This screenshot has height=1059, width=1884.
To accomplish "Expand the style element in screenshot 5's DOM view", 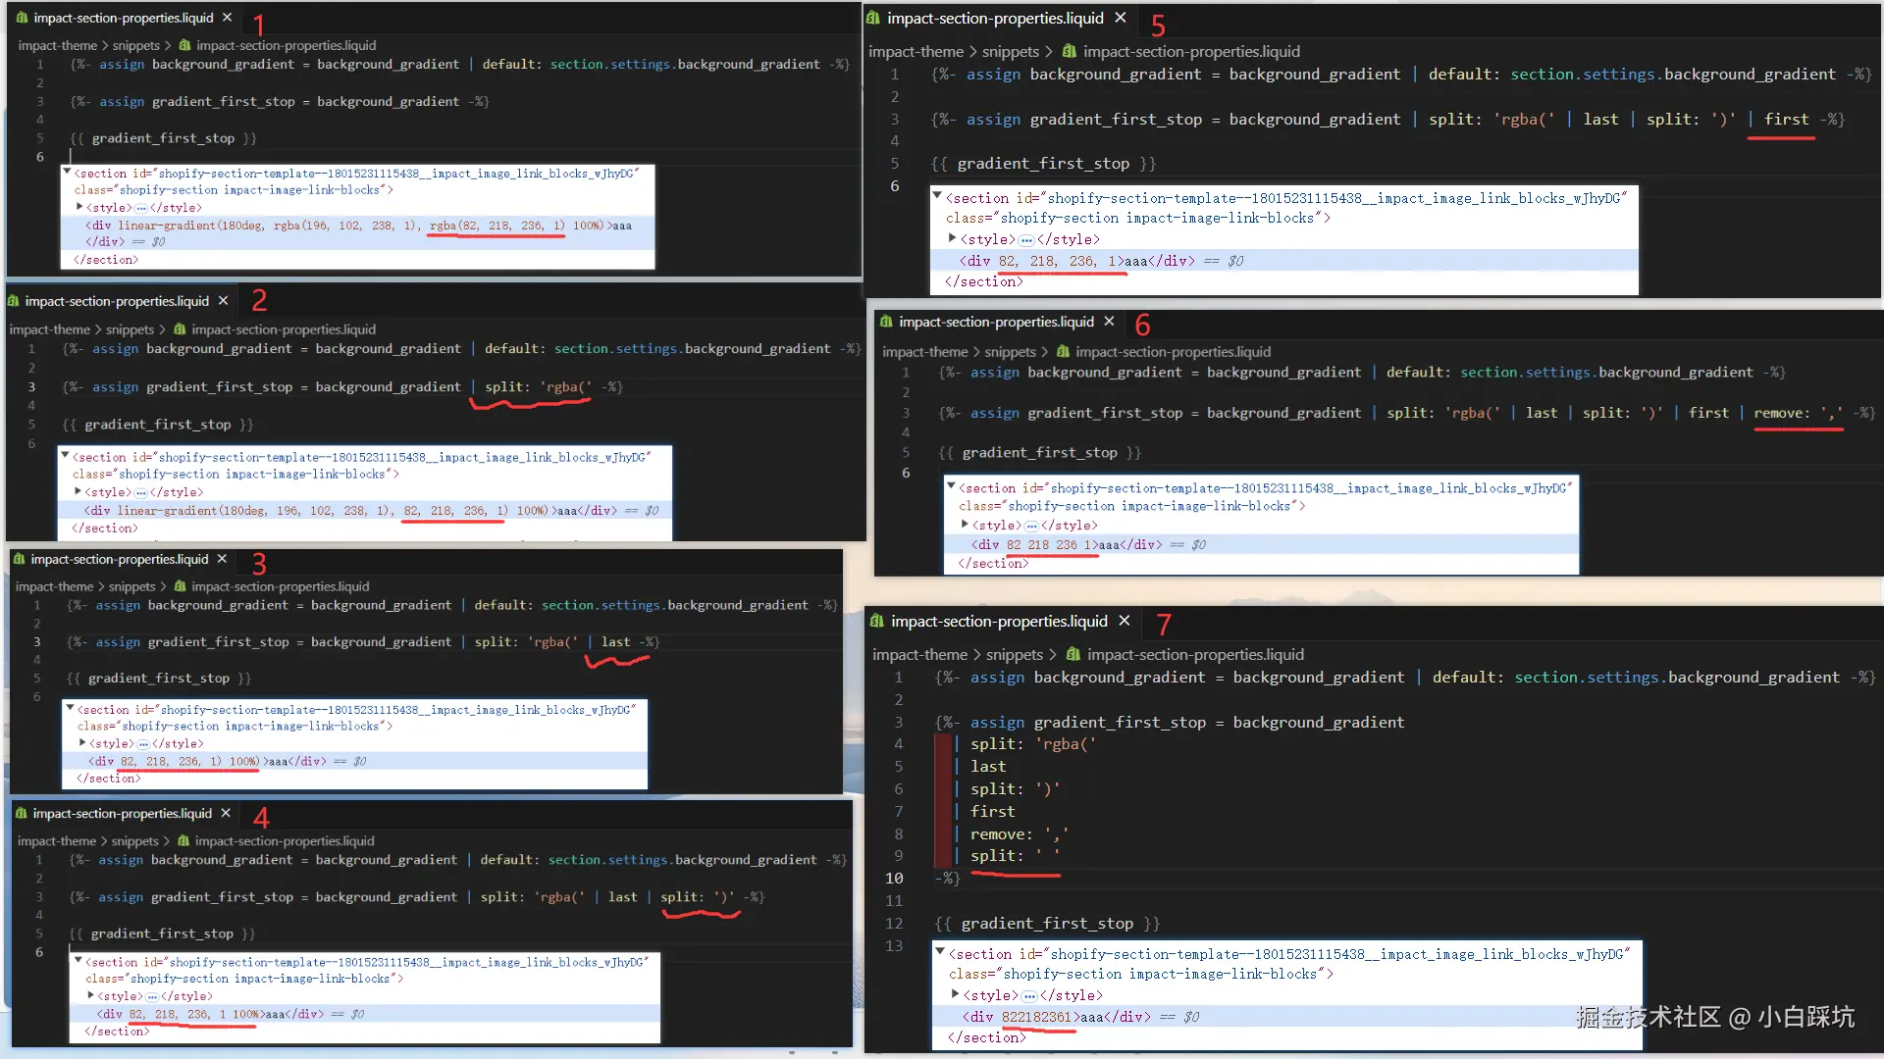I will pyautogui.click(x=952, y=238).
